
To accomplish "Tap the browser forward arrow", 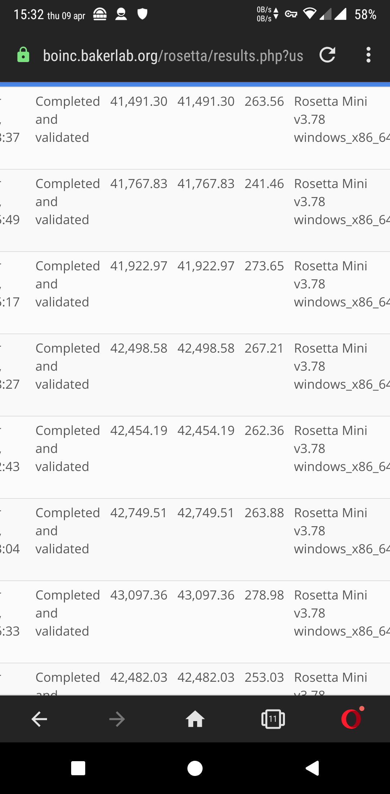I will 117,719.
